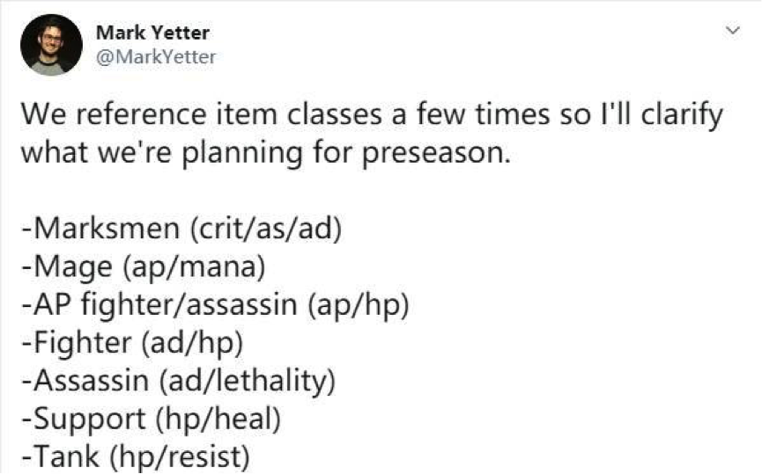Click the Mark Yetter display name
762x474 pixels.
tap(152, 33)
